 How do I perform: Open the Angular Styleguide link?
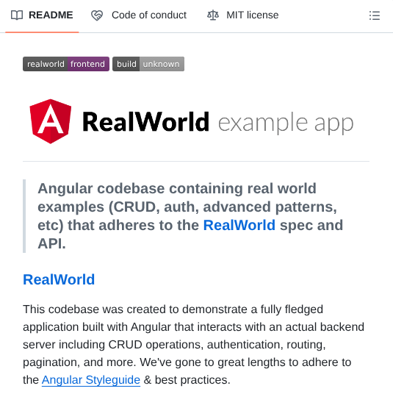[91, 380]
